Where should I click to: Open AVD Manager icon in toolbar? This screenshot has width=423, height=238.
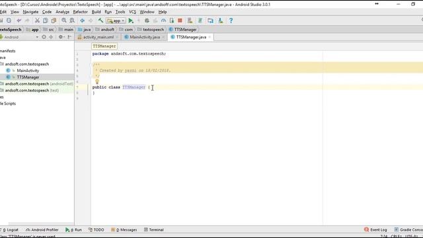190,20
